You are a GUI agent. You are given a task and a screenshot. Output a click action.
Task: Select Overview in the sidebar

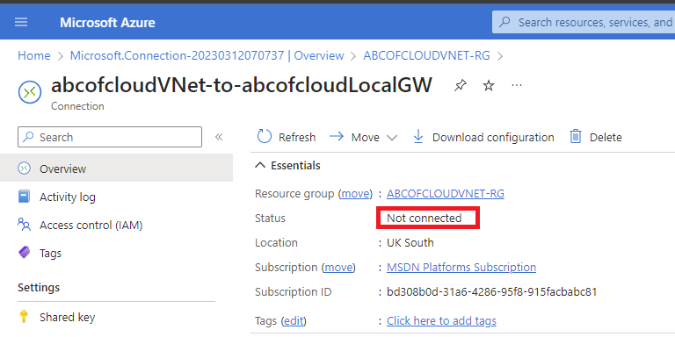point(116,168)
